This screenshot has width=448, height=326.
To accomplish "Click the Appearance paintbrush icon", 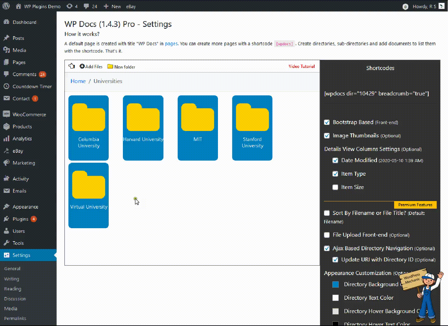I will point(6,207).
